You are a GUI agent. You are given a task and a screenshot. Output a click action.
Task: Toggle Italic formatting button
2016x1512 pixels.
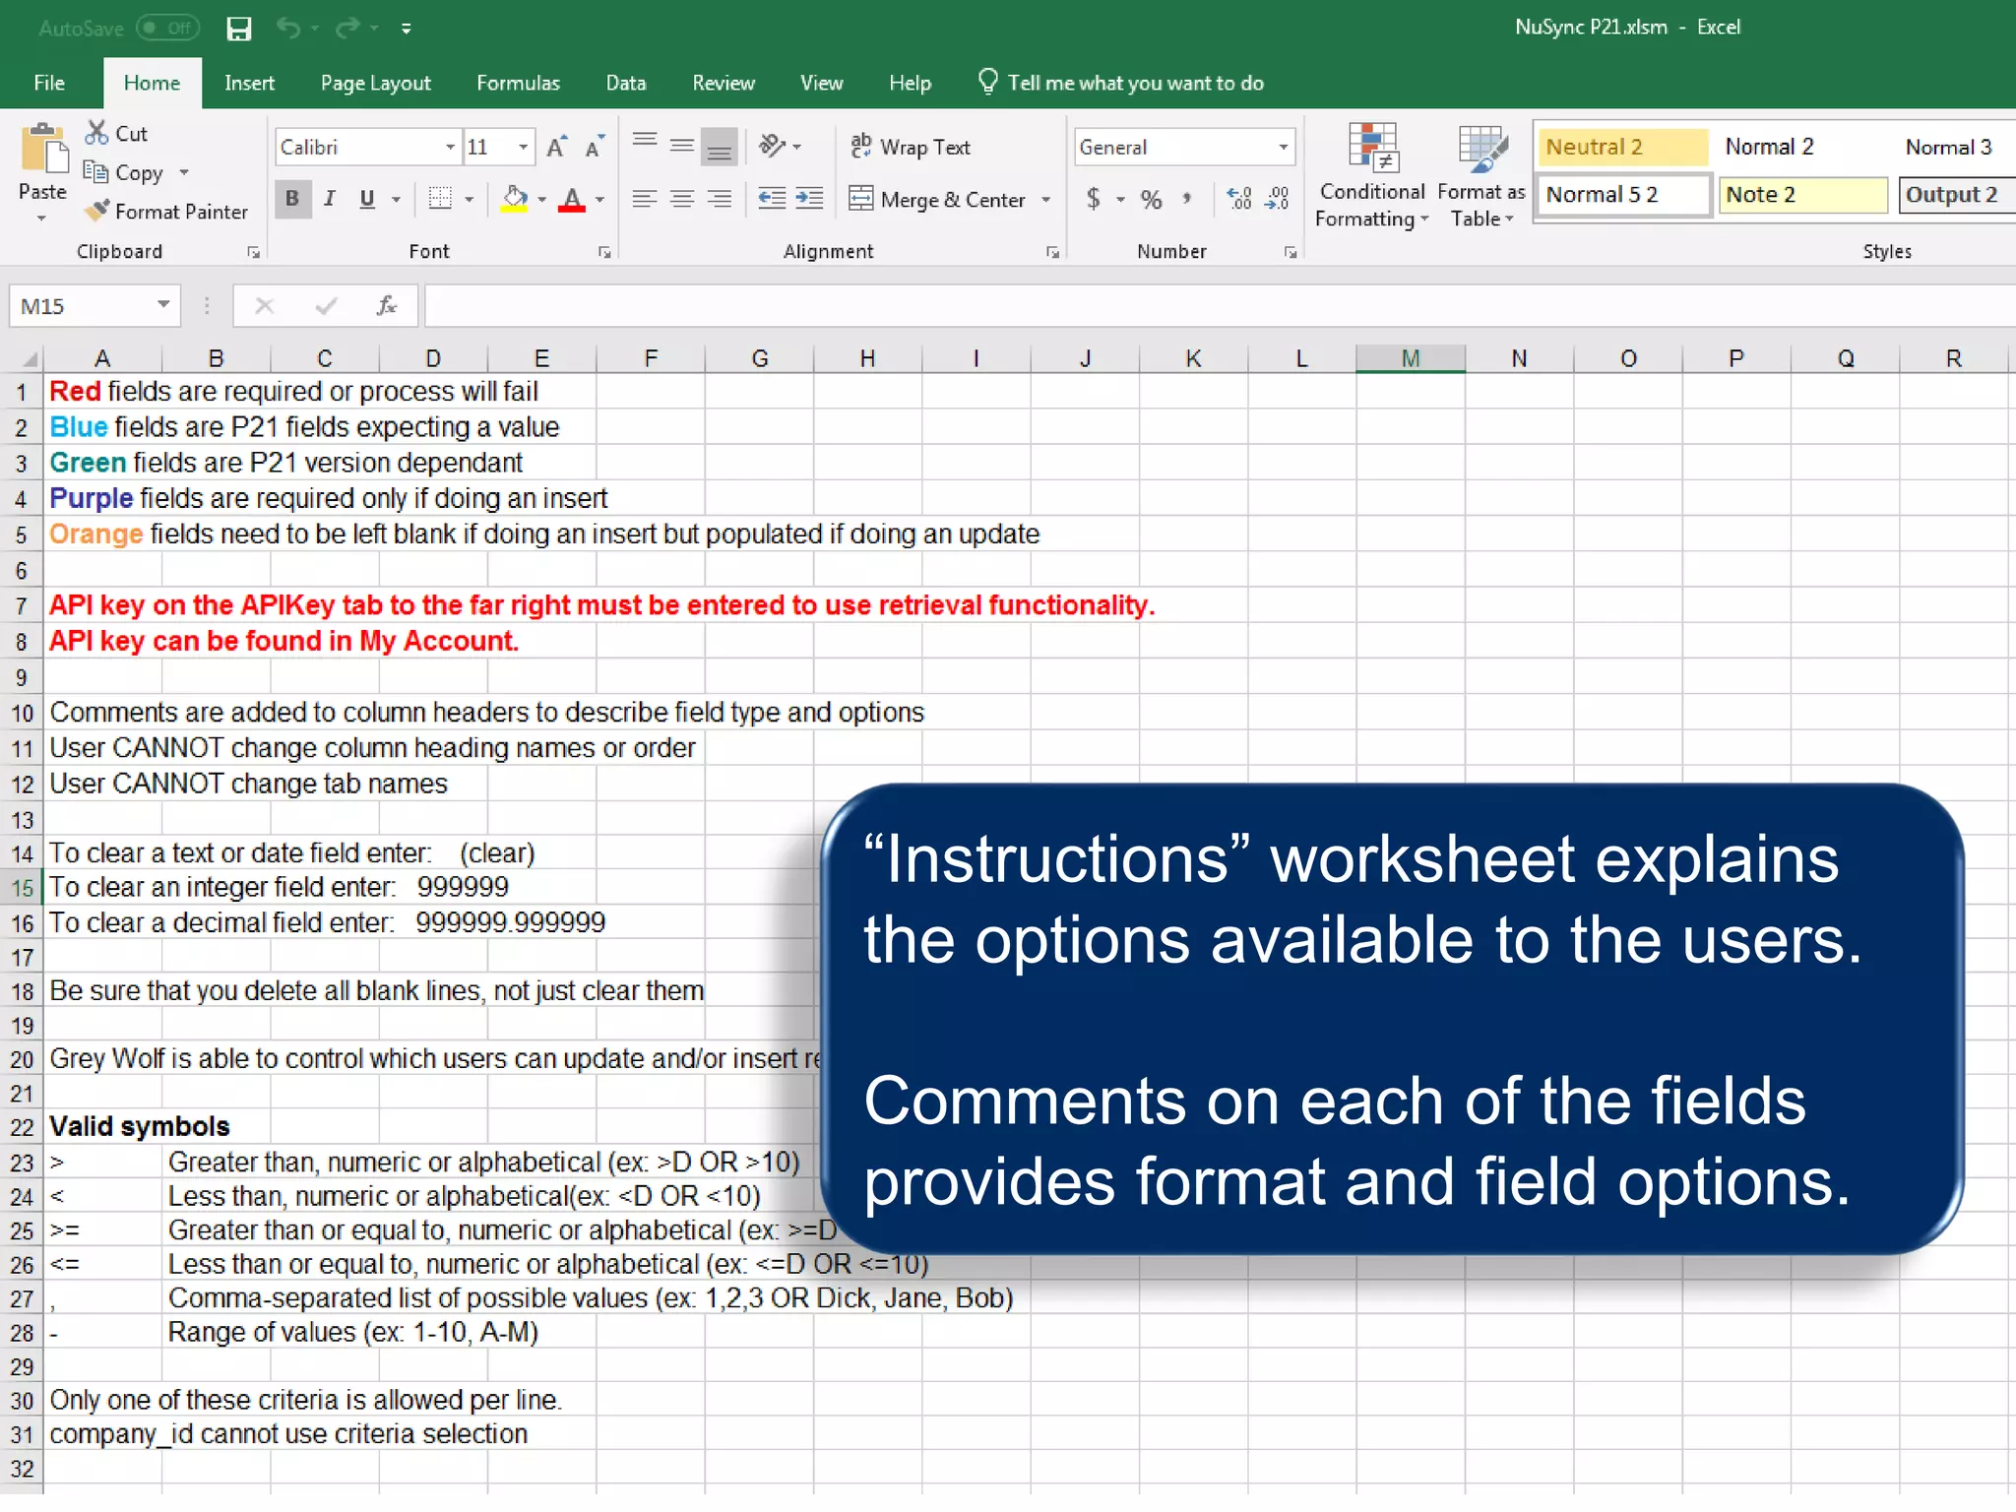point(330,199)
